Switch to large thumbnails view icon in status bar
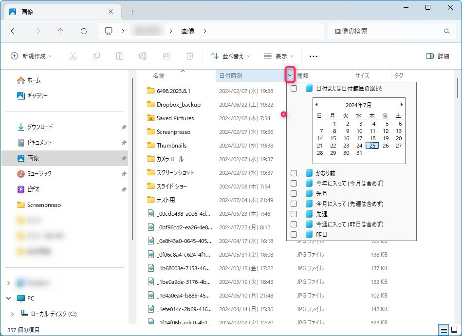The image size is (462, 336). 454,330
